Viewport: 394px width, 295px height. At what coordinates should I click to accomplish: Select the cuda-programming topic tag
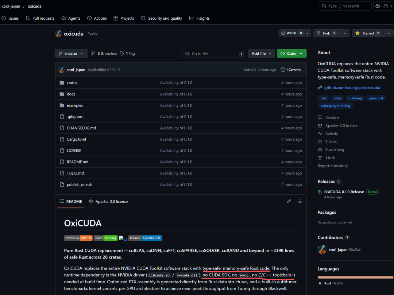335,106
